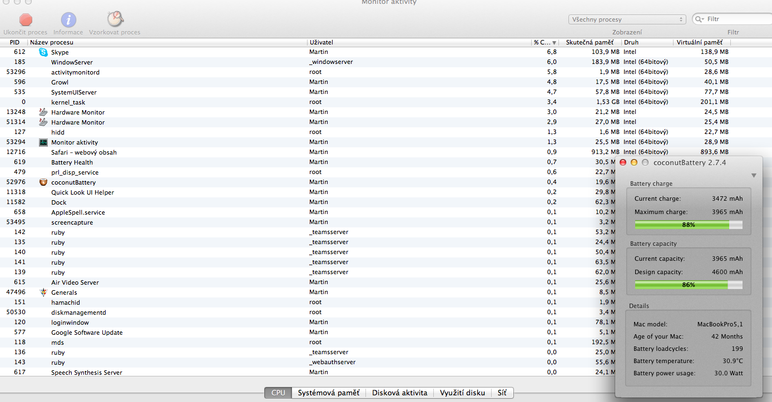Select the kernel_task process row
This screenshot has width=772, height=402.
click(x=386, y=102)
